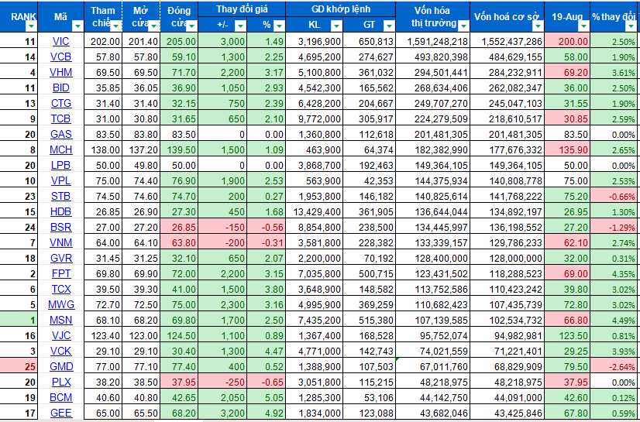
Task: Open the GEE ticker link
Action: click(x=60, y=413)
